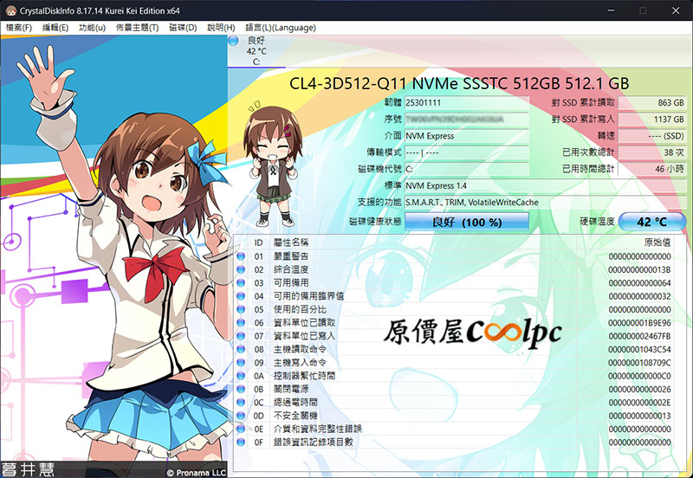Click the © Pronama LLC copyright text
The image size is (693, 478).
197,472
